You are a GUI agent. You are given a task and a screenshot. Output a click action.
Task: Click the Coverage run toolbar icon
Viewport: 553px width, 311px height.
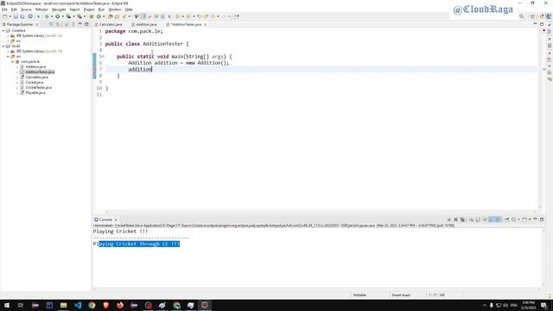click(x=68, y=16)
